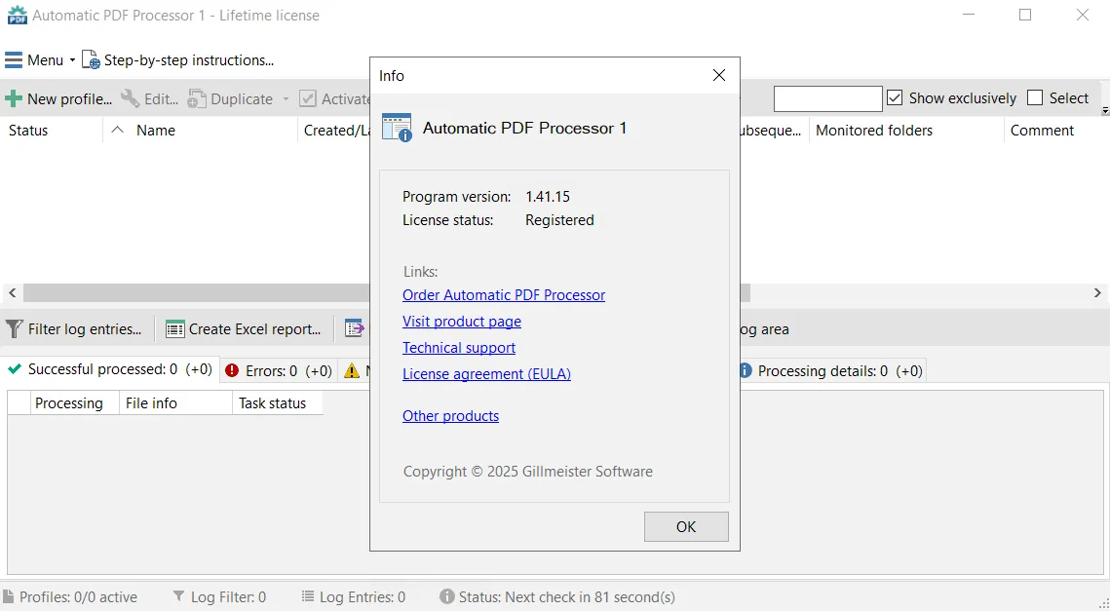1110x611 pixels.
Task: Click OK in the Info dialog
Action: coord(686,527)
